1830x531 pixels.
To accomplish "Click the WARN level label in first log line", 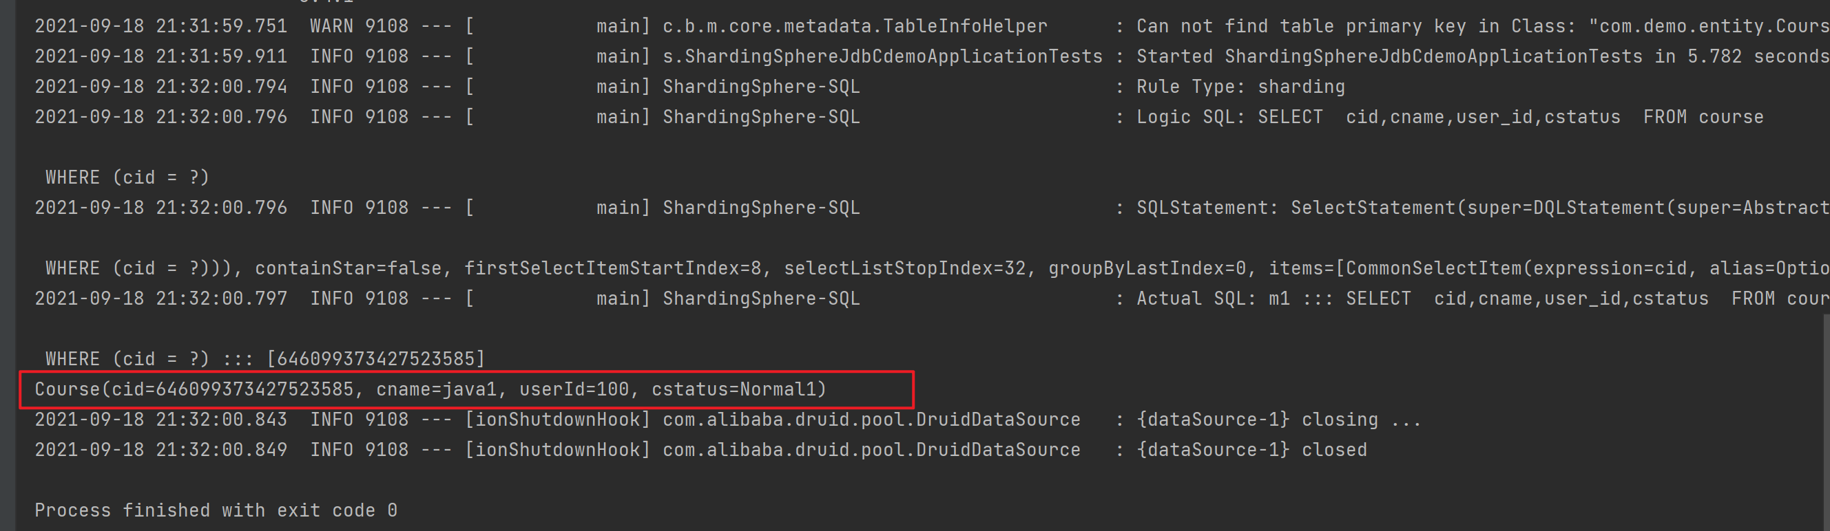I will [331, 26].
